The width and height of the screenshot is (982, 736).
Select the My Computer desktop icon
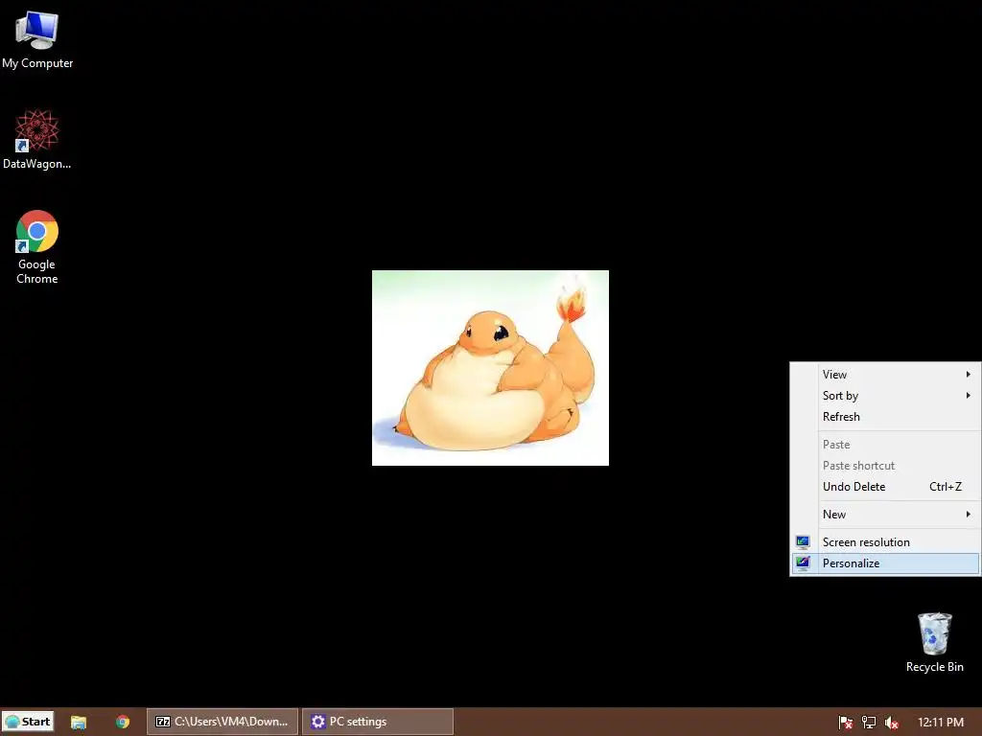coord(37,40)
